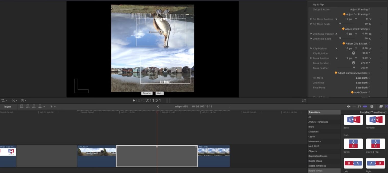The image size is (388, 173).
Task: Open the Adjust 2nd Framing popup
Action: pyautogui.click(x=356, y=29)
